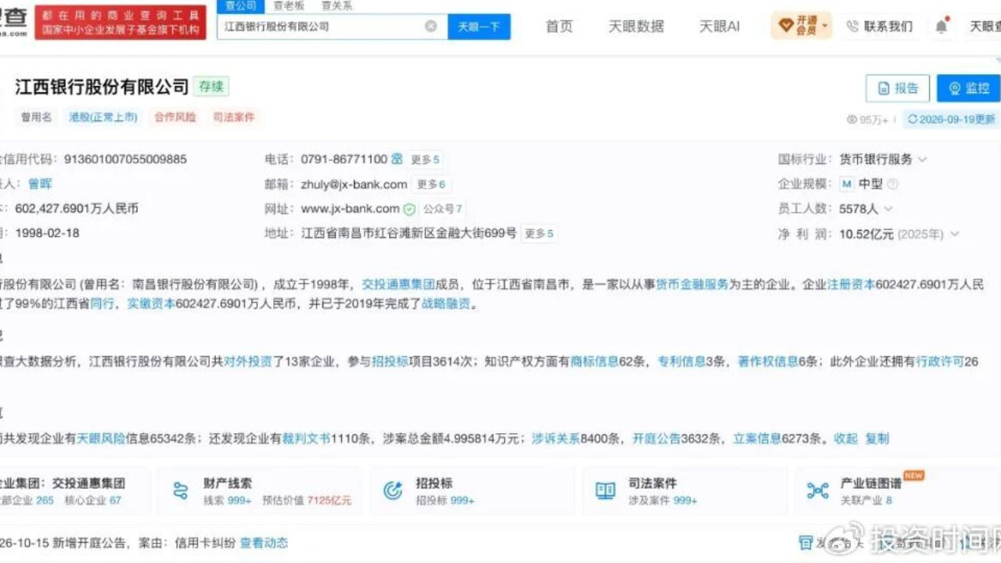Switch to the 查公司 tab
1001x563 pixels.
241,5
